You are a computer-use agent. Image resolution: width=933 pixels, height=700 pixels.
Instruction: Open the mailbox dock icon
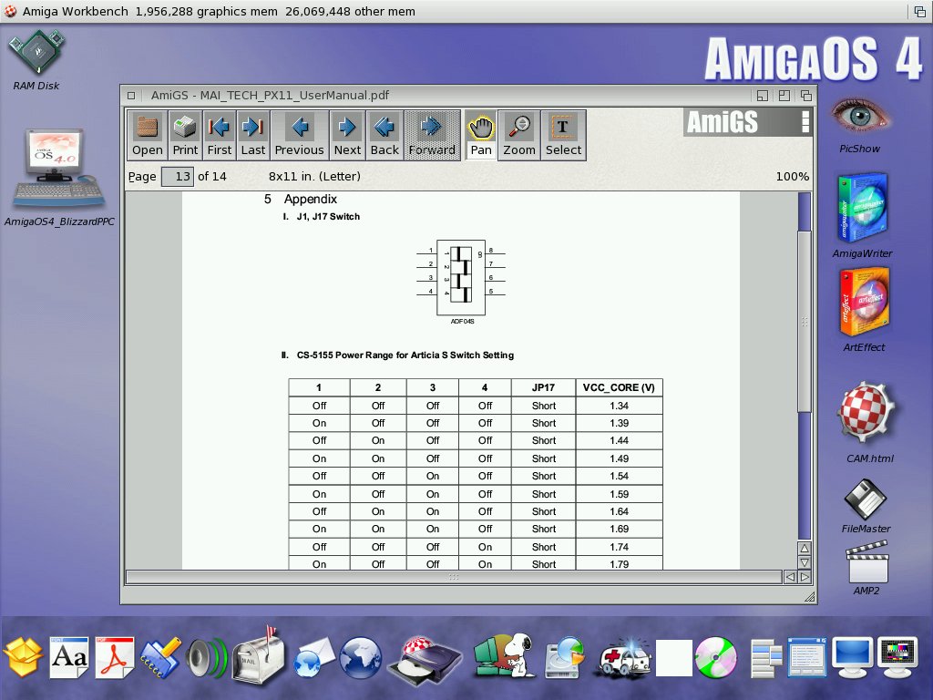click(x=257, y=654)
